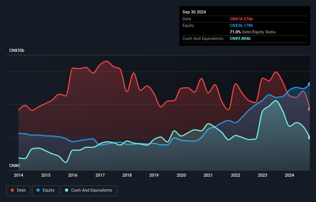Click the tooltip Debt row label
Screen dimensions: 316x202
point(187,19)
